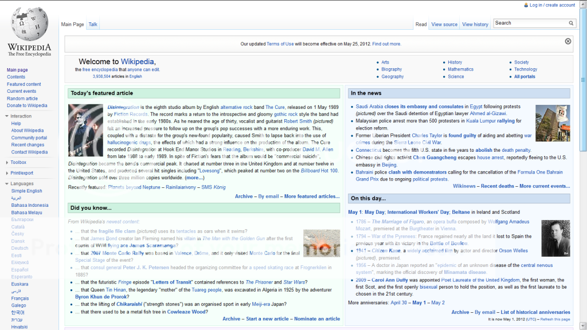The width and height of the screenshot is (587, 330).
Task: Collapse the Languages sidebar section
Action: pos(7,183)
